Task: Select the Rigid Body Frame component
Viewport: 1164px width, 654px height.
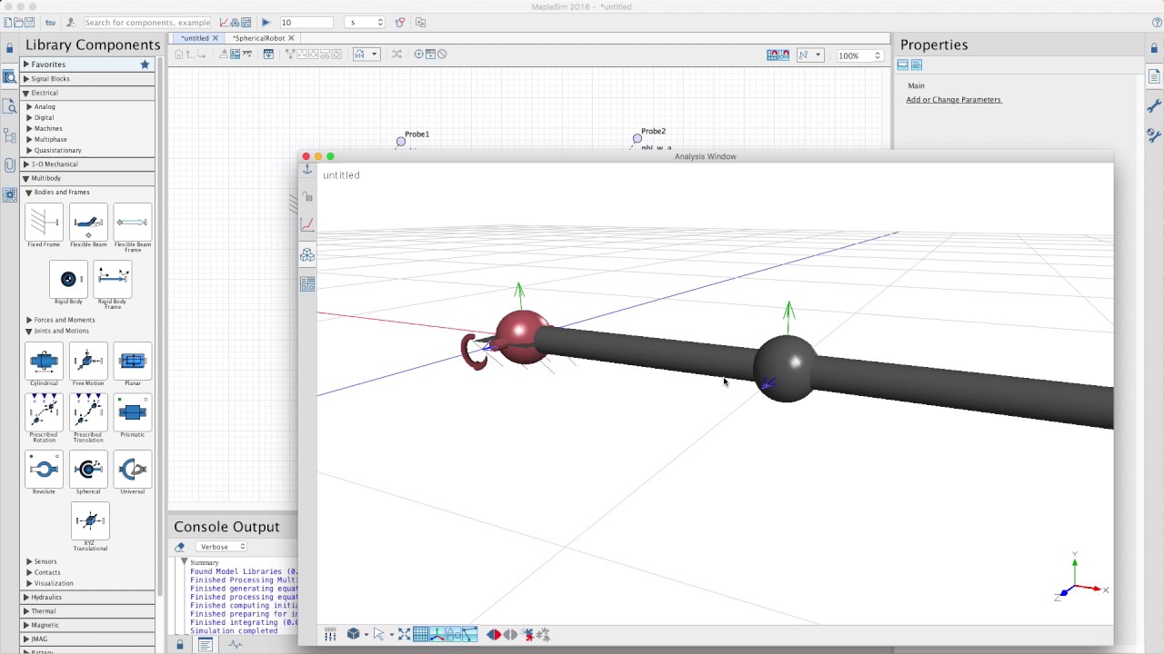Action: [x=113, y=279]
